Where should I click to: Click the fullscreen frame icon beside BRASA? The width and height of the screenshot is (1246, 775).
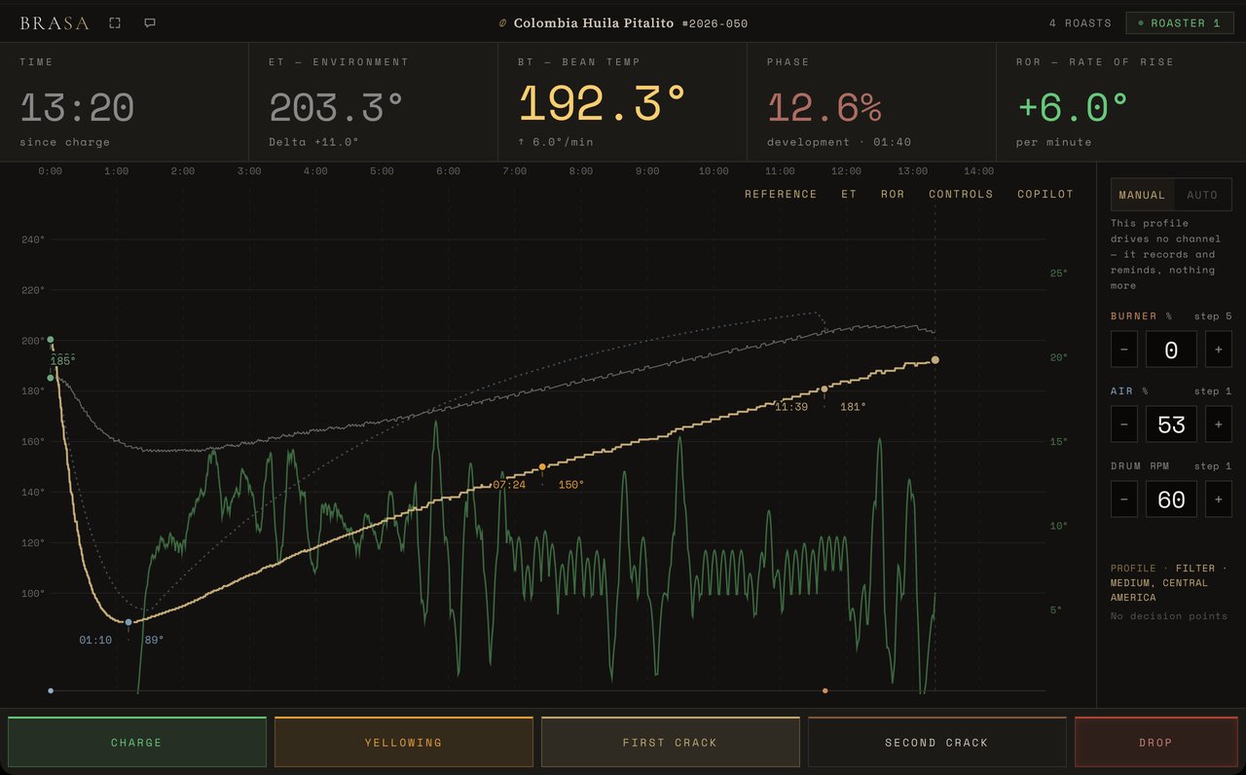115,22
